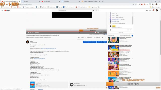Click the Сохранить save button

click(97, 38)
